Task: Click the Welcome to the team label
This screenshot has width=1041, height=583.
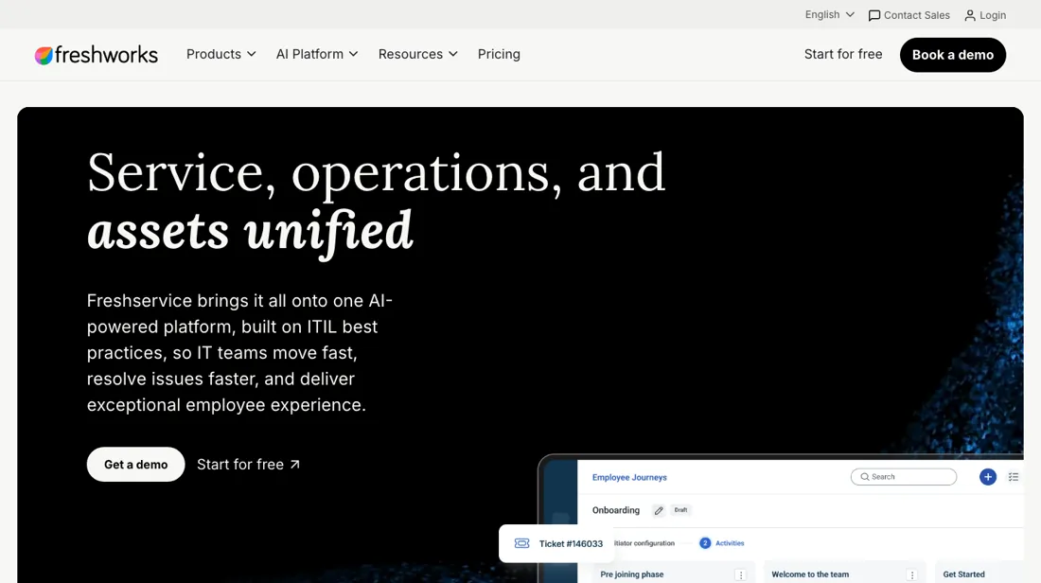Action: tap(810, 574)
